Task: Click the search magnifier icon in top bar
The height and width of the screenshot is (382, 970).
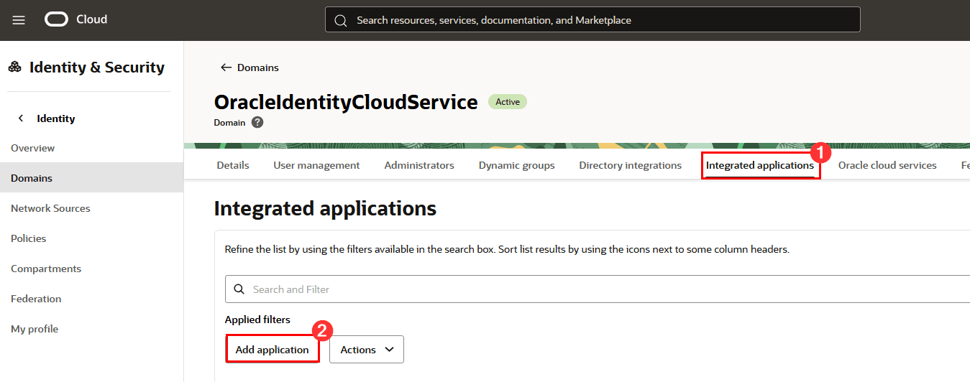Action: coord(341,20)
